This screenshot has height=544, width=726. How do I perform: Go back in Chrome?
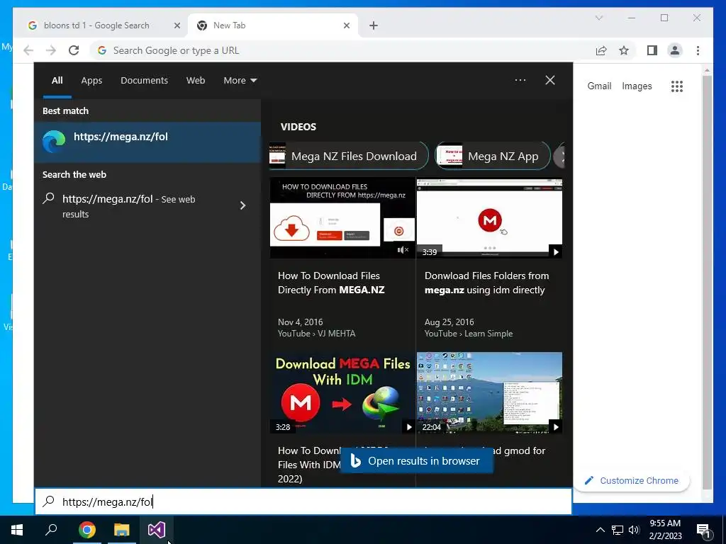[x=28, y=50]
